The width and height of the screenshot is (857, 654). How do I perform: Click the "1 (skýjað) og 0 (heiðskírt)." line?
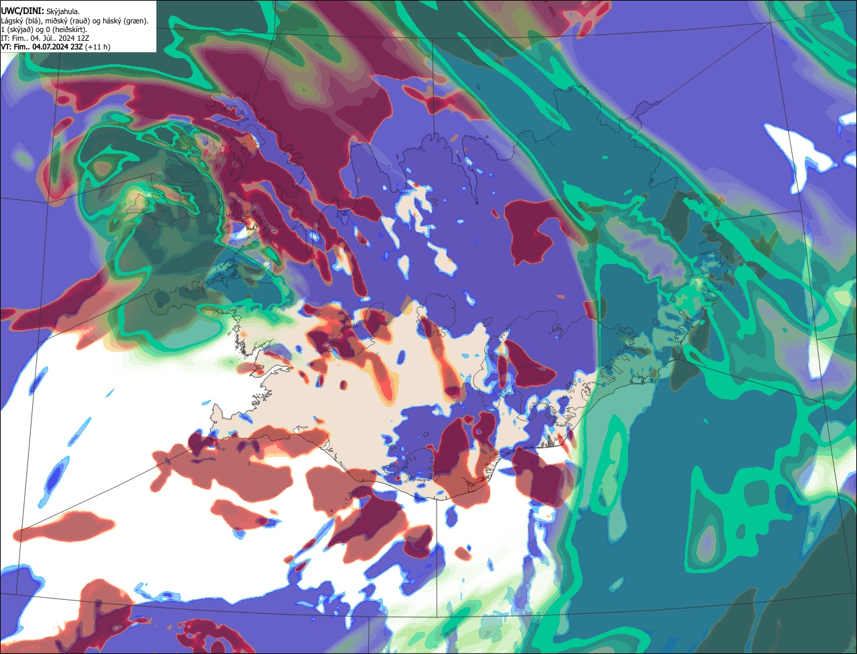[x=44, y=29]
